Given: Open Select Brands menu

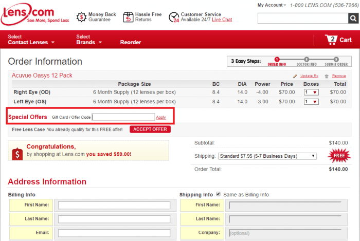Looking at the screenshot, I should tap(89, 40).
